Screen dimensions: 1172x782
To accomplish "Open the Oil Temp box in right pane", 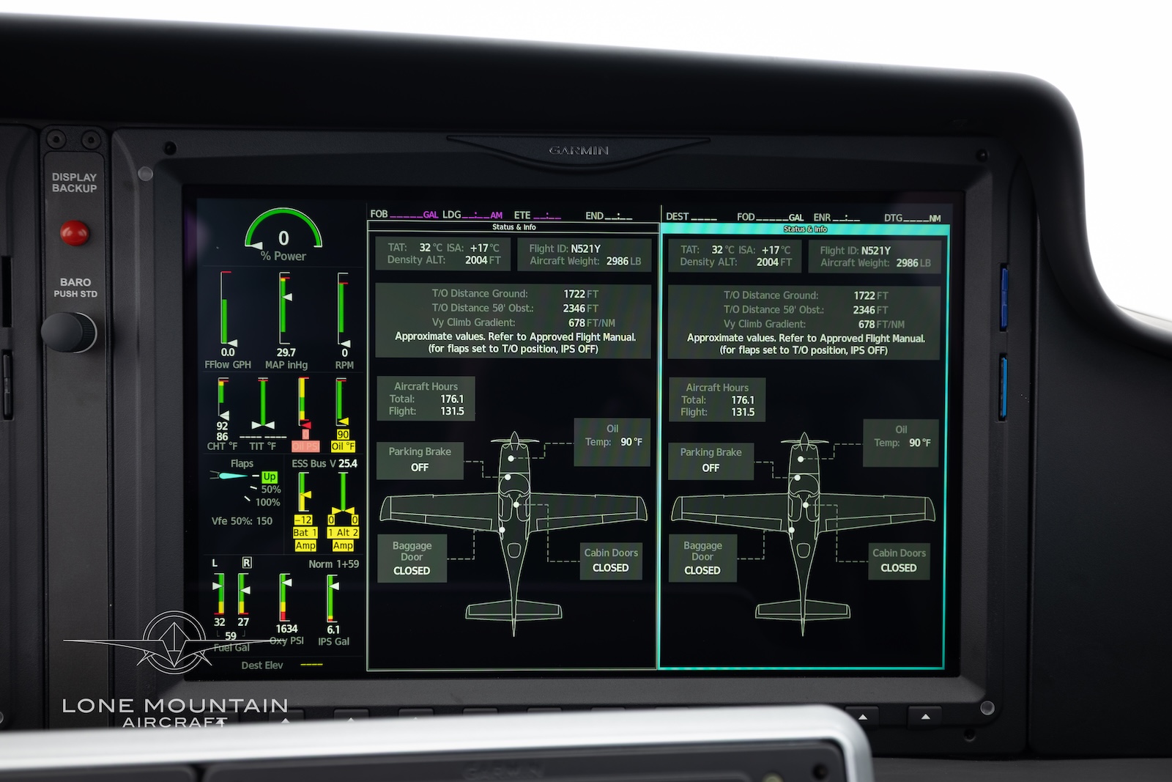I will (x=901, y=443).
